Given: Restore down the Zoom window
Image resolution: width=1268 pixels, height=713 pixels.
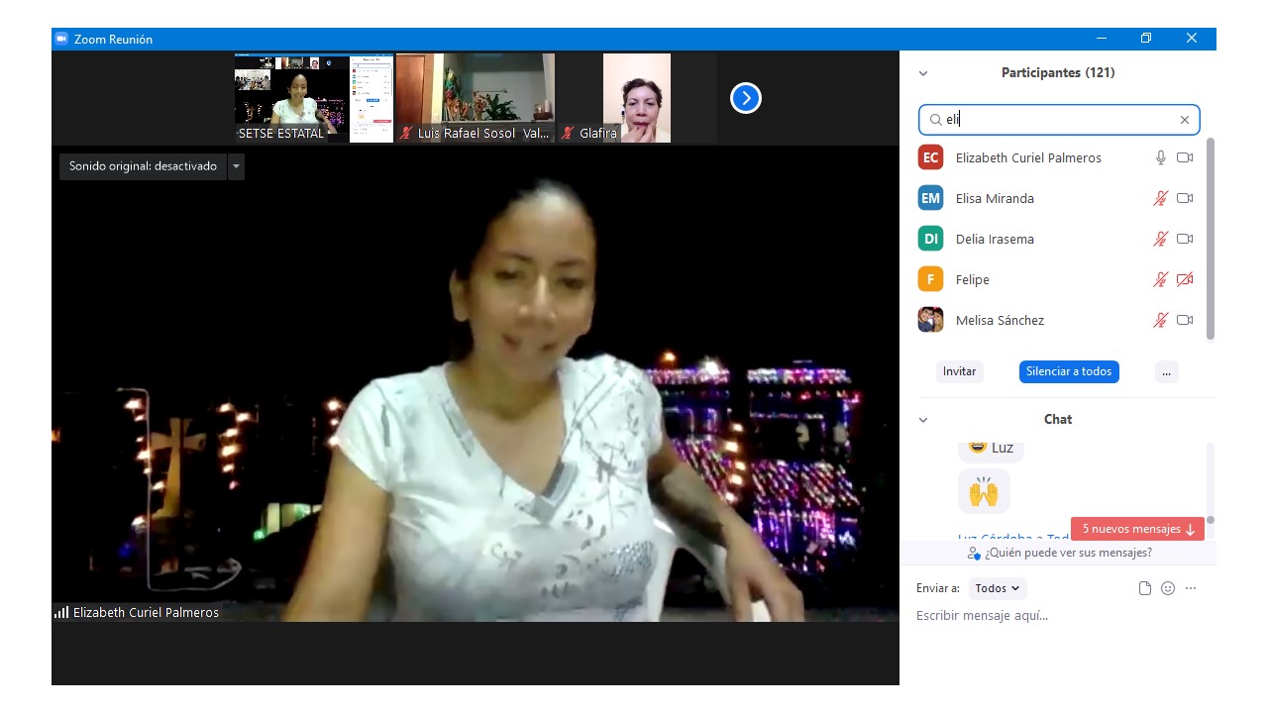Looking at the screenshot, I should coord(1146,39).
